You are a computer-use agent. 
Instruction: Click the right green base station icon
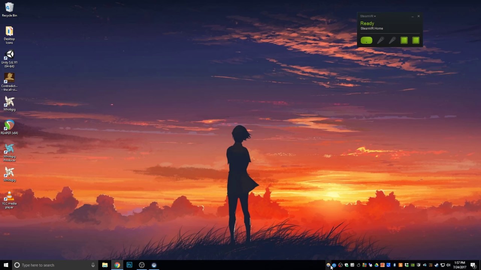[x=416, y=40]
